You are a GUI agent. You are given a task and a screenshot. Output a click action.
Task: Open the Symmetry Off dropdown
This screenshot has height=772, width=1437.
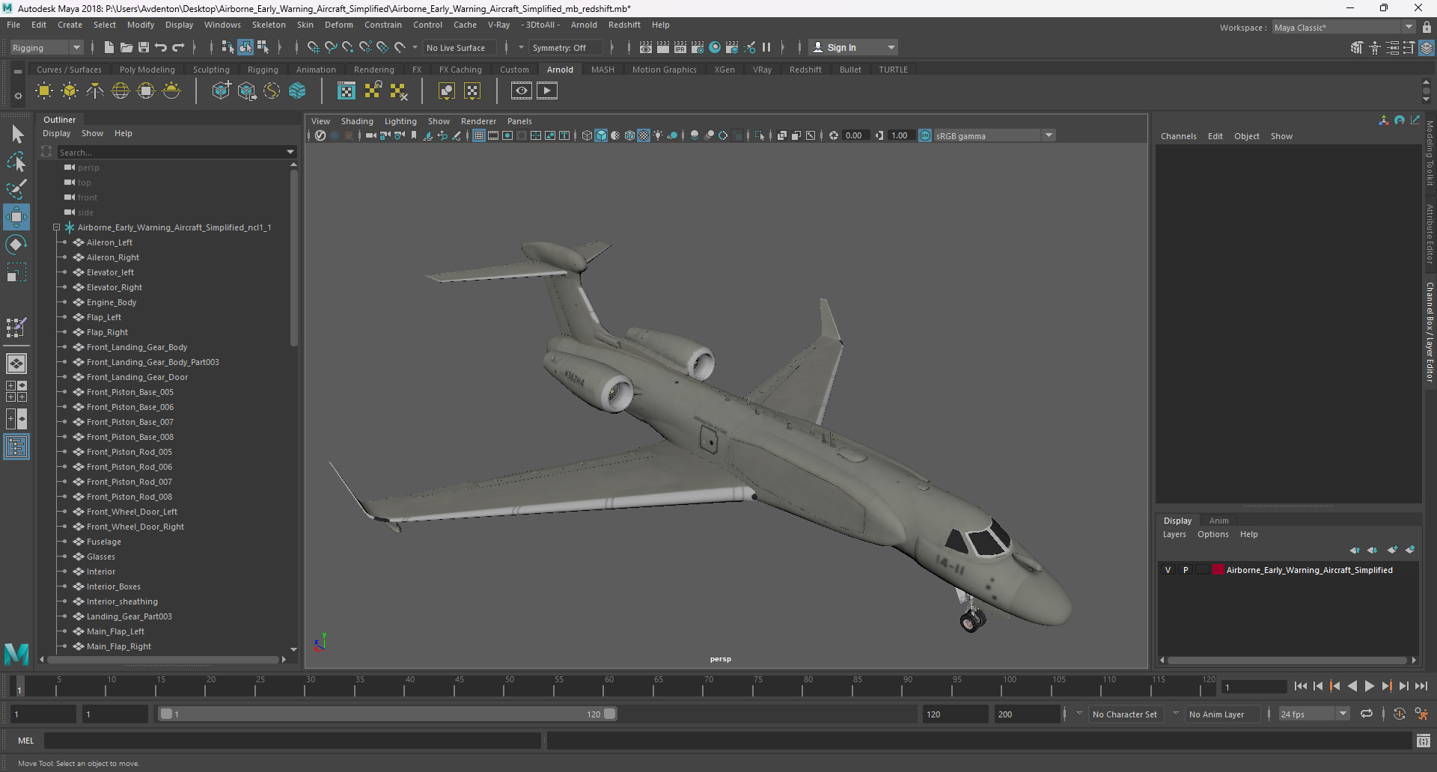pos(566,48)
